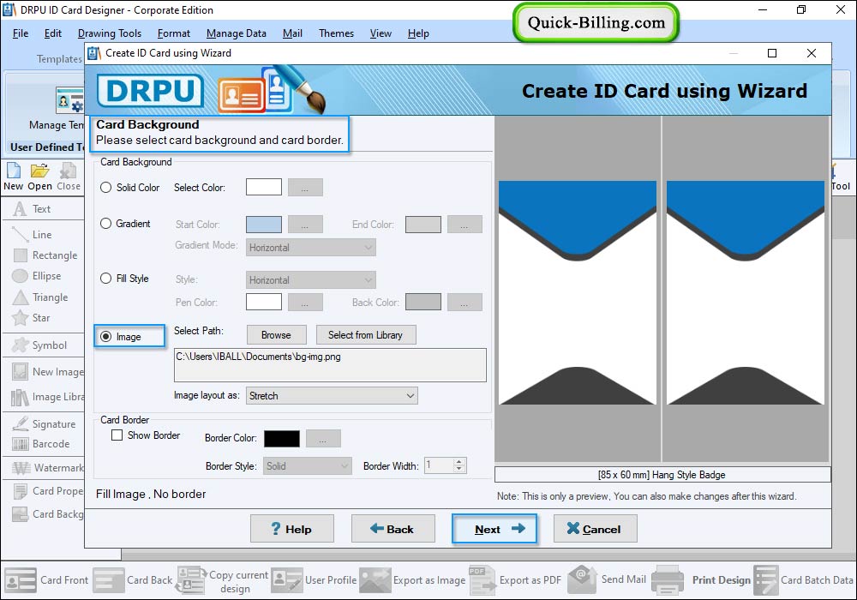Image resolution: width=857 pixels, height=600 pixels.
Task: Add a Signature element
Action: (45, 423)
